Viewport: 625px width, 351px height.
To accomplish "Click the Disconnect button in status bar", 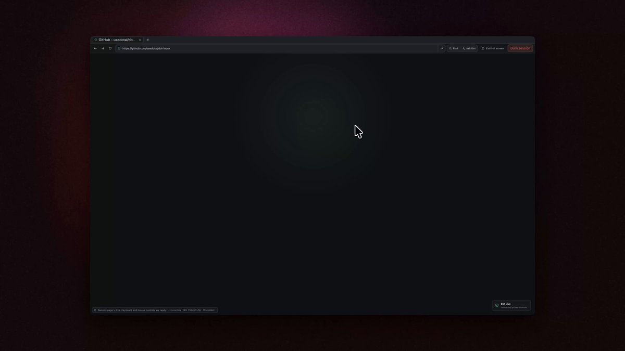I will [x=209, y=310].
